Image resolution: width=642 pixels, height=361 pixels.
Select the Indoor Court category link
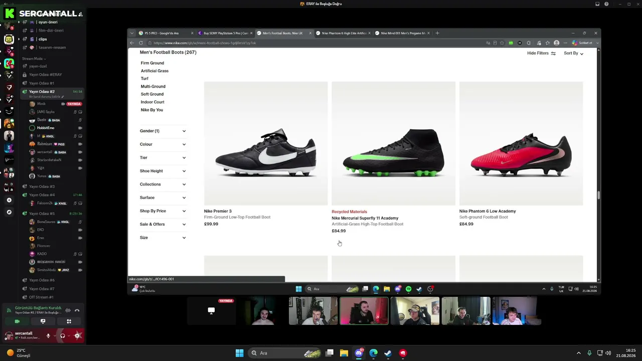[x=152, y=102]
